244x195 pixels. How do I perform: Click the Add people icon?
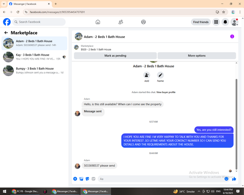point(146,75)
